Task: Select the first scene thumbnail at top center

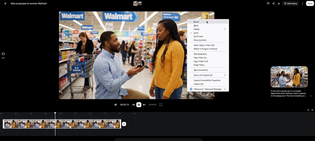Action: [x=136, y=3]
